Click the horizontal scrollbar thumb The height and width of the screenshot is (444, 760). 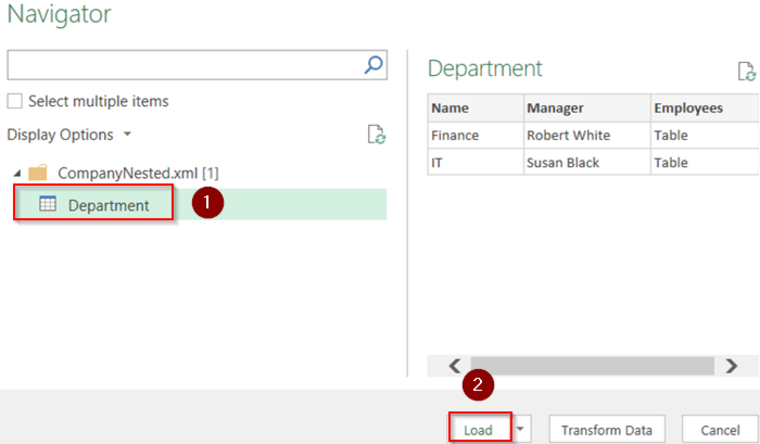tap(592, 366)
